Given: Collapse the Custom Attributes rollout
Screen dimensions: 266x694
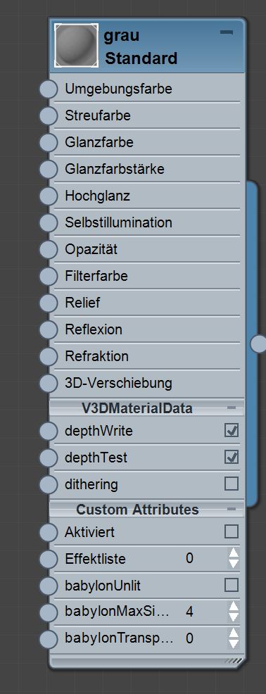Looking at the screenshot, I should [x=232, y=510].
